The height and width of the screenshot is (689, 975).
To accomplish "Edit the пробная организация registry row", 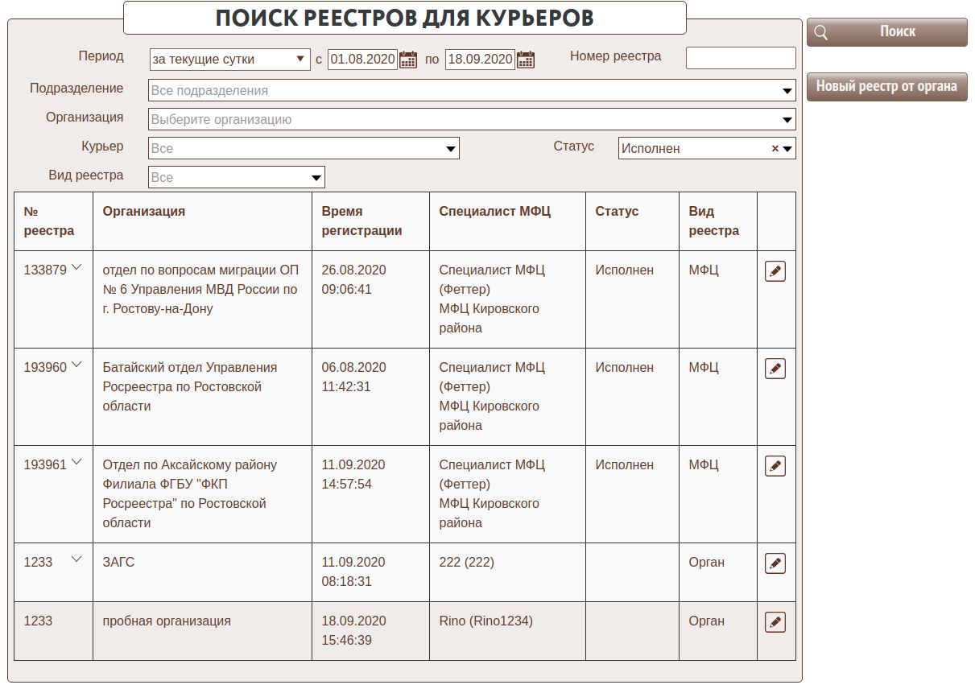I will click(x=775, y=622).
